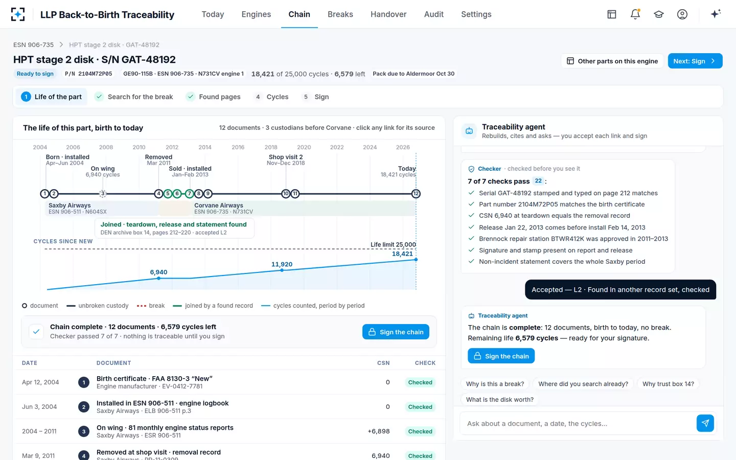The width and height of the screenshot is (736, 460).
Task: Go to step 4 Cycles
Action: pyautogui.click(x=272, y=97)
